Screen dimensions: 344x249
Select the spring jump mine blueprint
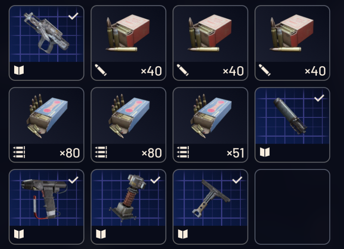[128, 207]
